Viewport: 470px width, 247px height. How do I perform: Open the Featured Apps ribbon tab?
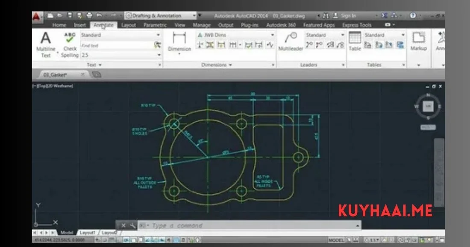(x=319, y=25)
